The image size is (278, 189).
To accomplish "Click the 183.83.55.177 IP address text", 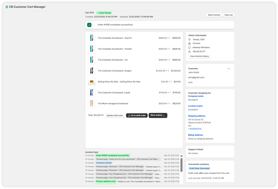I will (199, 52).
